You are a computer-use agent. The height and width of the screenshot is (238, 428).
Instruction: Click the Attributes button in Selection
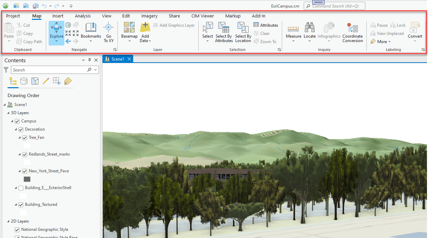[x=266, y=25]
